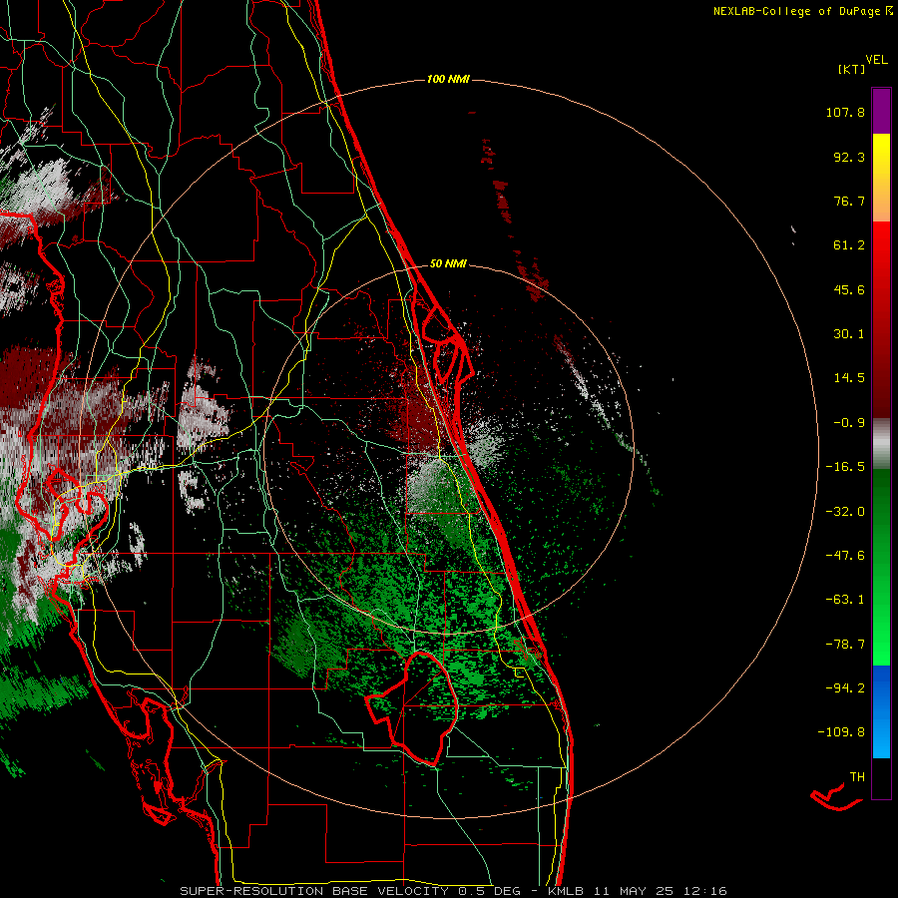Click the 92.3 legend value

tap(849, 157)
